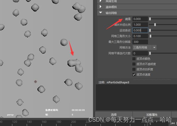Click the 00:00:00:05 timecode readout
The image size is (177, 126).
point(78,110)
